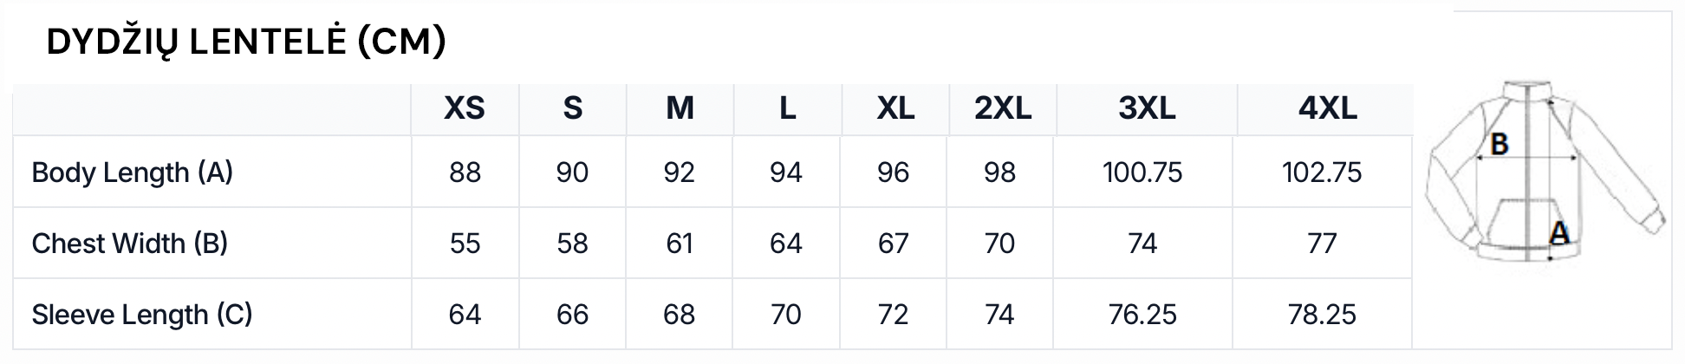Select the Sleeve Length (C) row label
This screenshot has height=364, width=1685.
[141, 315]
